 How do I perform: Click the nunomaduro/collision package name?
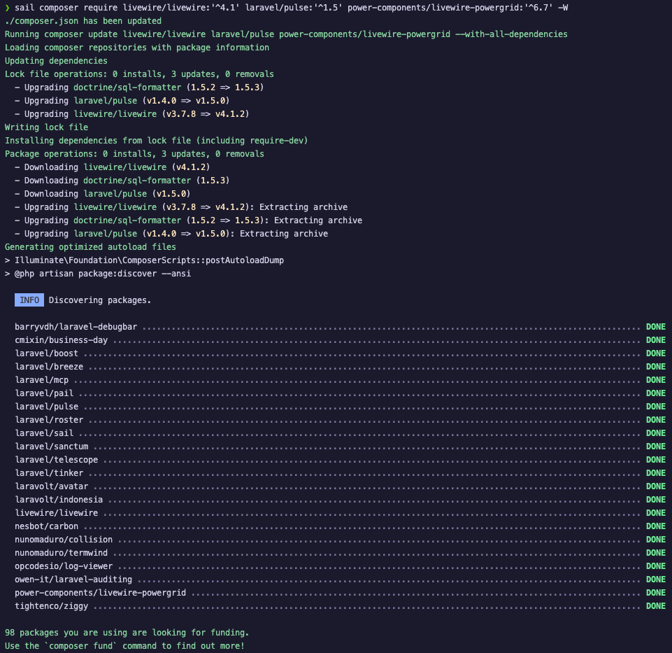64,540
